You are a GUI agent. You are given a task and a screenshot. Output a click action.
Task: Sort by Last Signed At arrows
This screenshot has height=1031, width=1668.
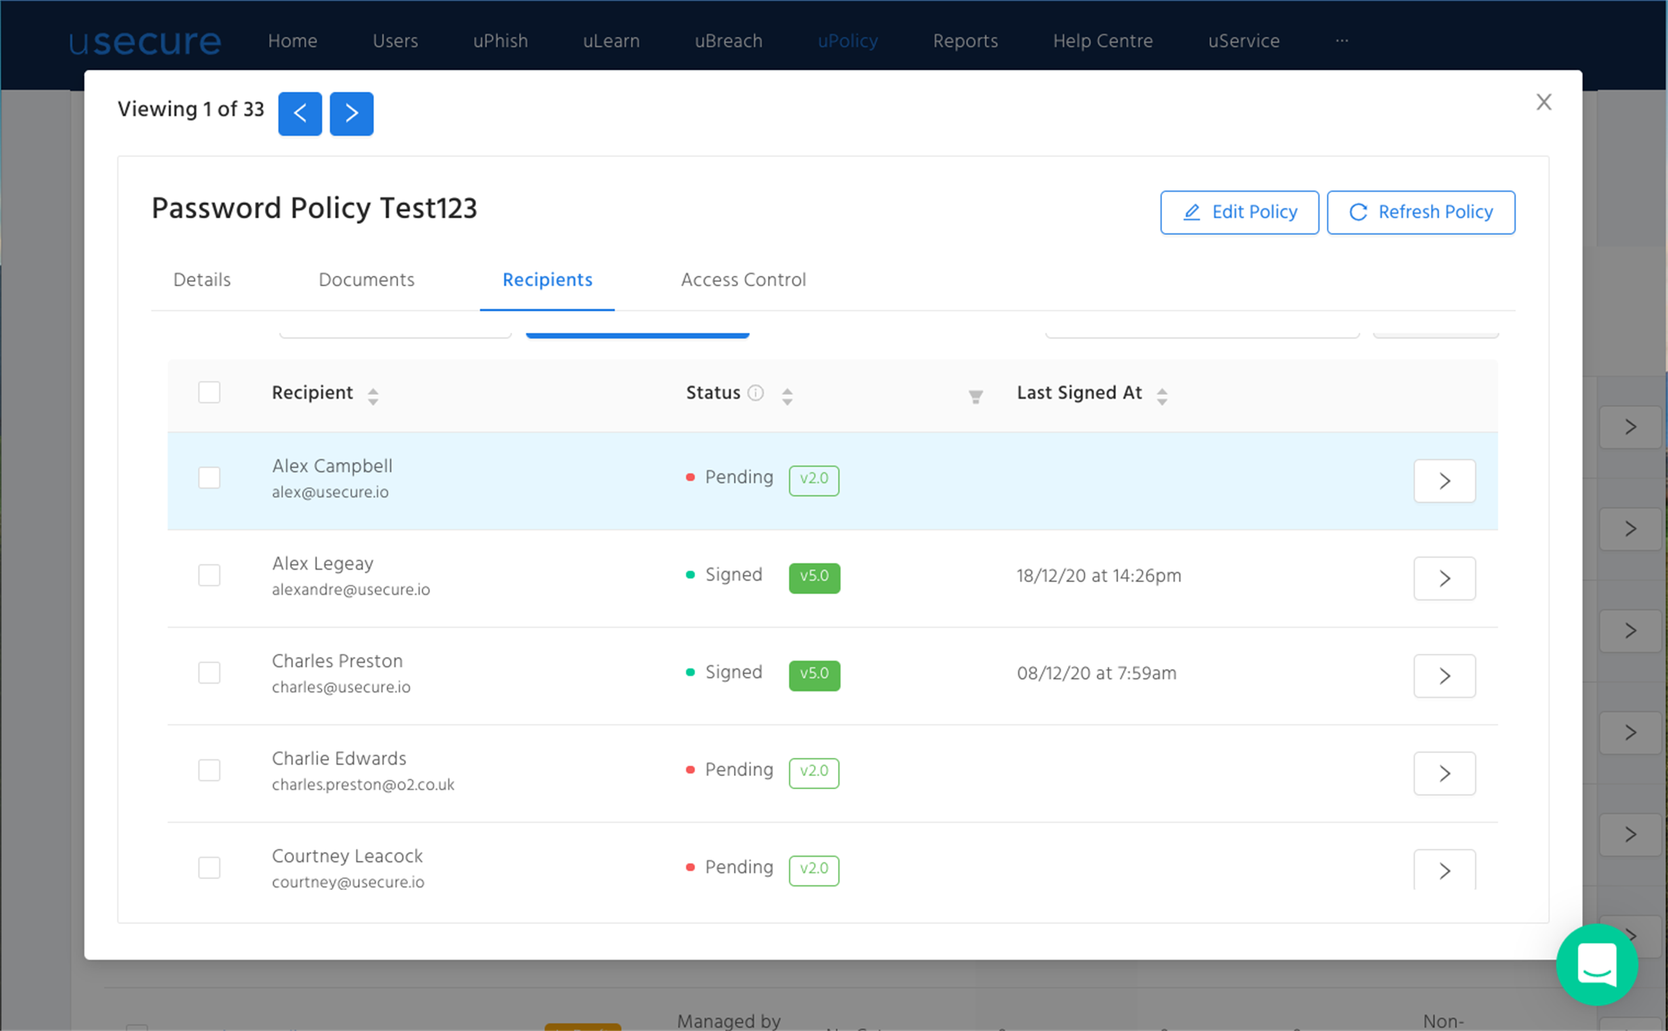pos(1161,397)
